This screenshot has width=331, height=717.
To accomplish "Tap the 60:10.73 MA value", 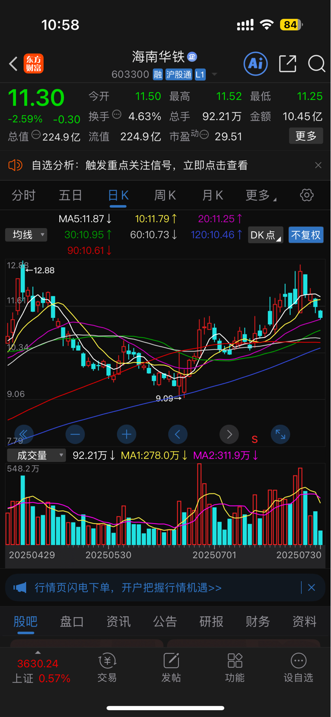I will (154, 235).
